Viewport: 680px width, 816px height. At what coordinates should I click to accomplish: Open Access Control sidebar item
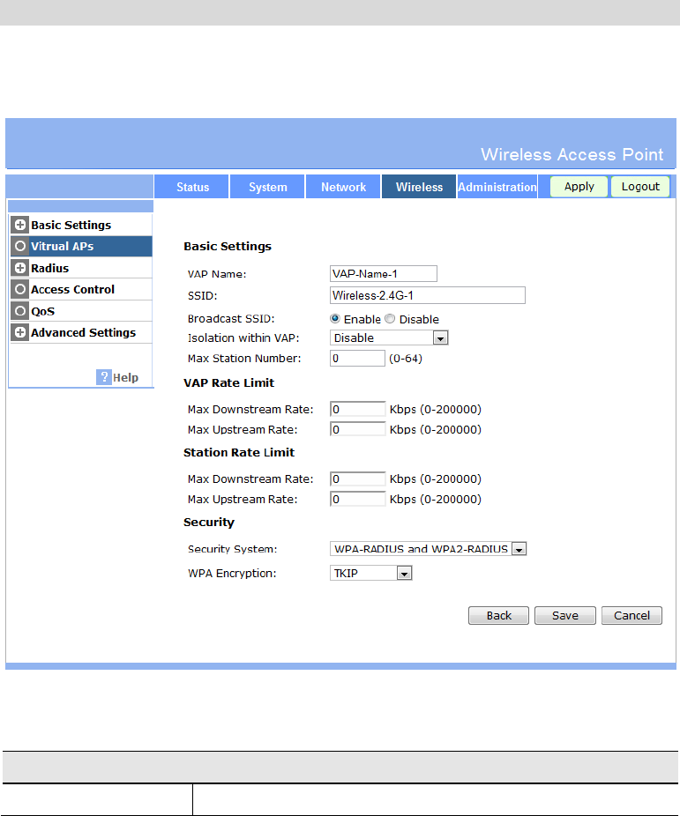[81, 289]
